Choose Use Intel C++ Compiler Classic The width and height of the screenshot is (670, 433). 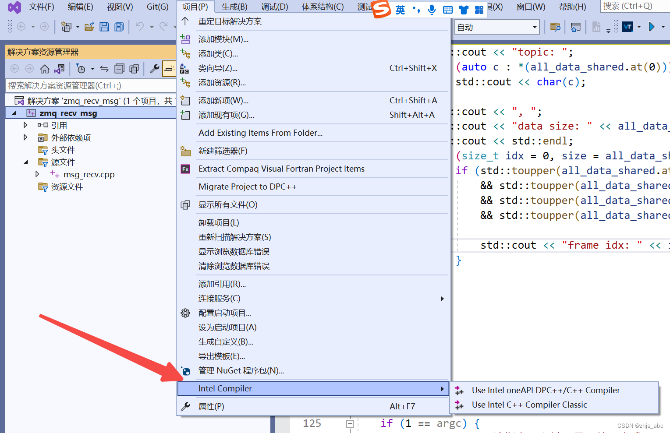pos(555,405)
